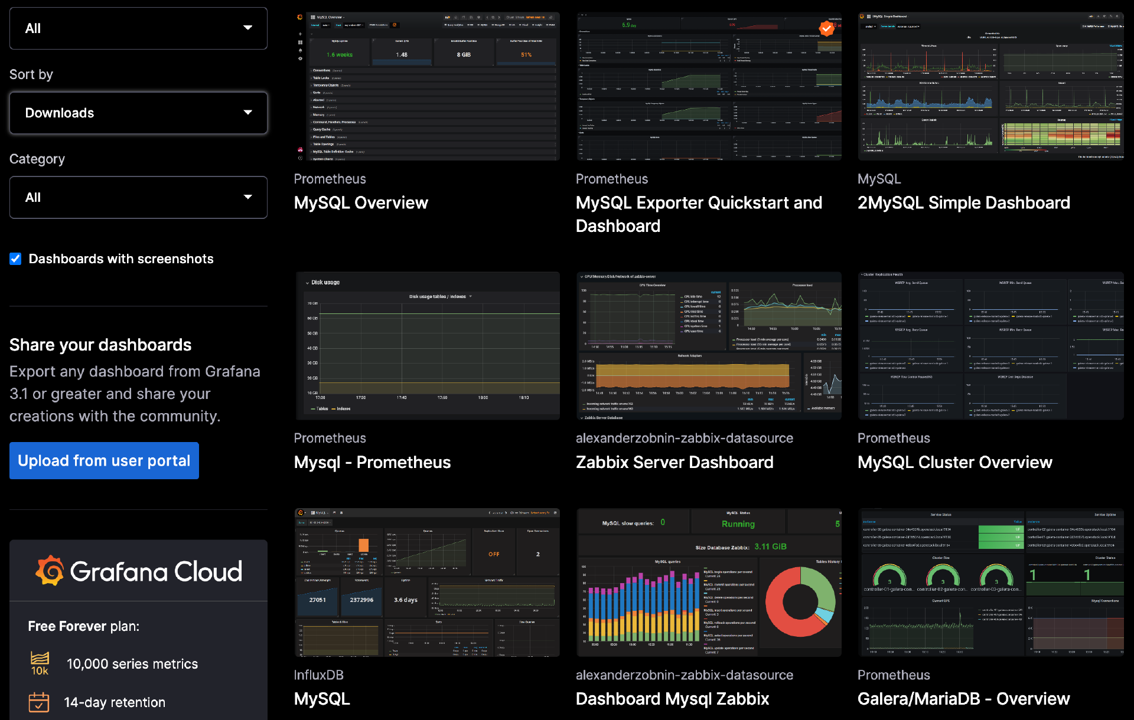This screenshot has width=1134, height=720.
Task: Click the 14-day retention calendar icon
Action: point(39,702)
